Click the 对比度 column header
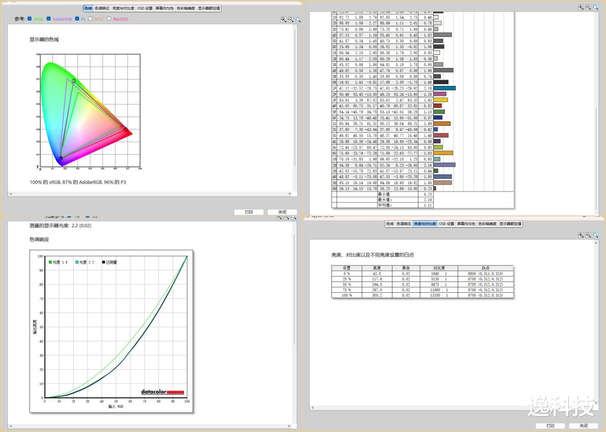This screenshot has height=432, width=606. (x=439, y=268)
